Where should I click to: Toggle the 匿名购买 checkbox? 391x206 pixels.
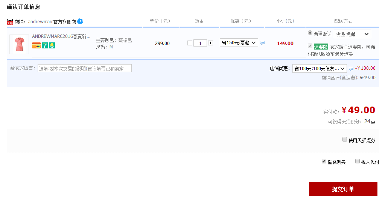pos(324,161)
